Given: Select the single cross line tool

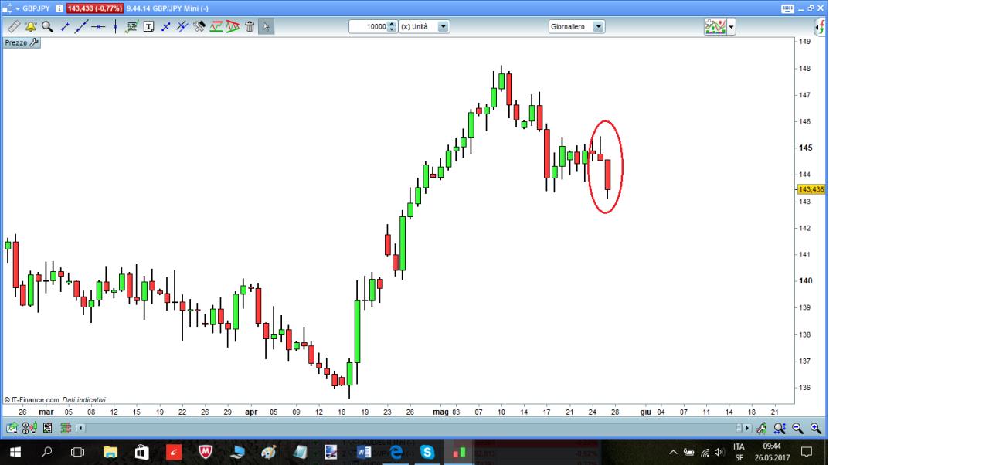Looking at the screenshot, I should point(165,26).
